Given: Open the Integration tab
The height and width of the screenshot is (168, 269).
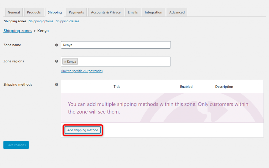Looking at the screenshot, I should (x=153, y=12).
